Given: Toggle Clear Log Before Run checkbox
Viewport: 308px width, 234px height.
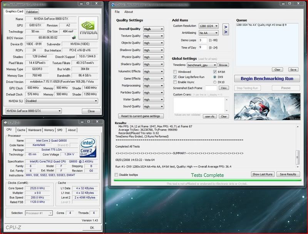Looking at the screenshot, I should (x=175, y=77).
